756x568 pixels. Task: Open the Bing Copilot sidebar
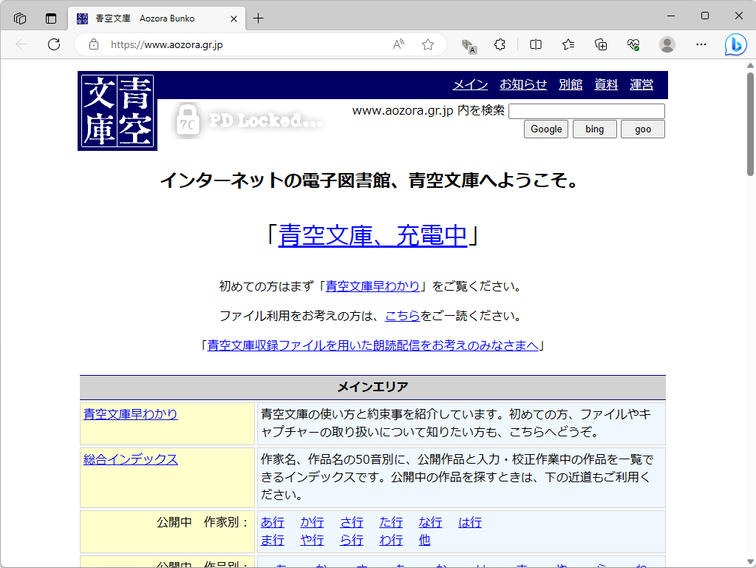(735, 45)
